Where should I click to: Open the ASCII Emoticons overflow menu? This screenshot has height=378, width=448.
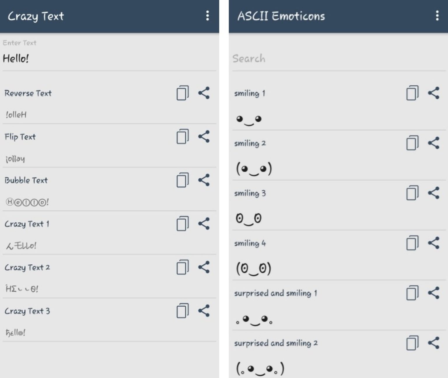coord(437,16)
